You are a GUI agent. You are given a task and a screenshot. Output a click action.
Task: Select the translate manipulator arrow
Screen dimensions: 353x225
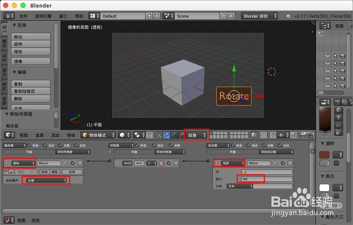166,135
